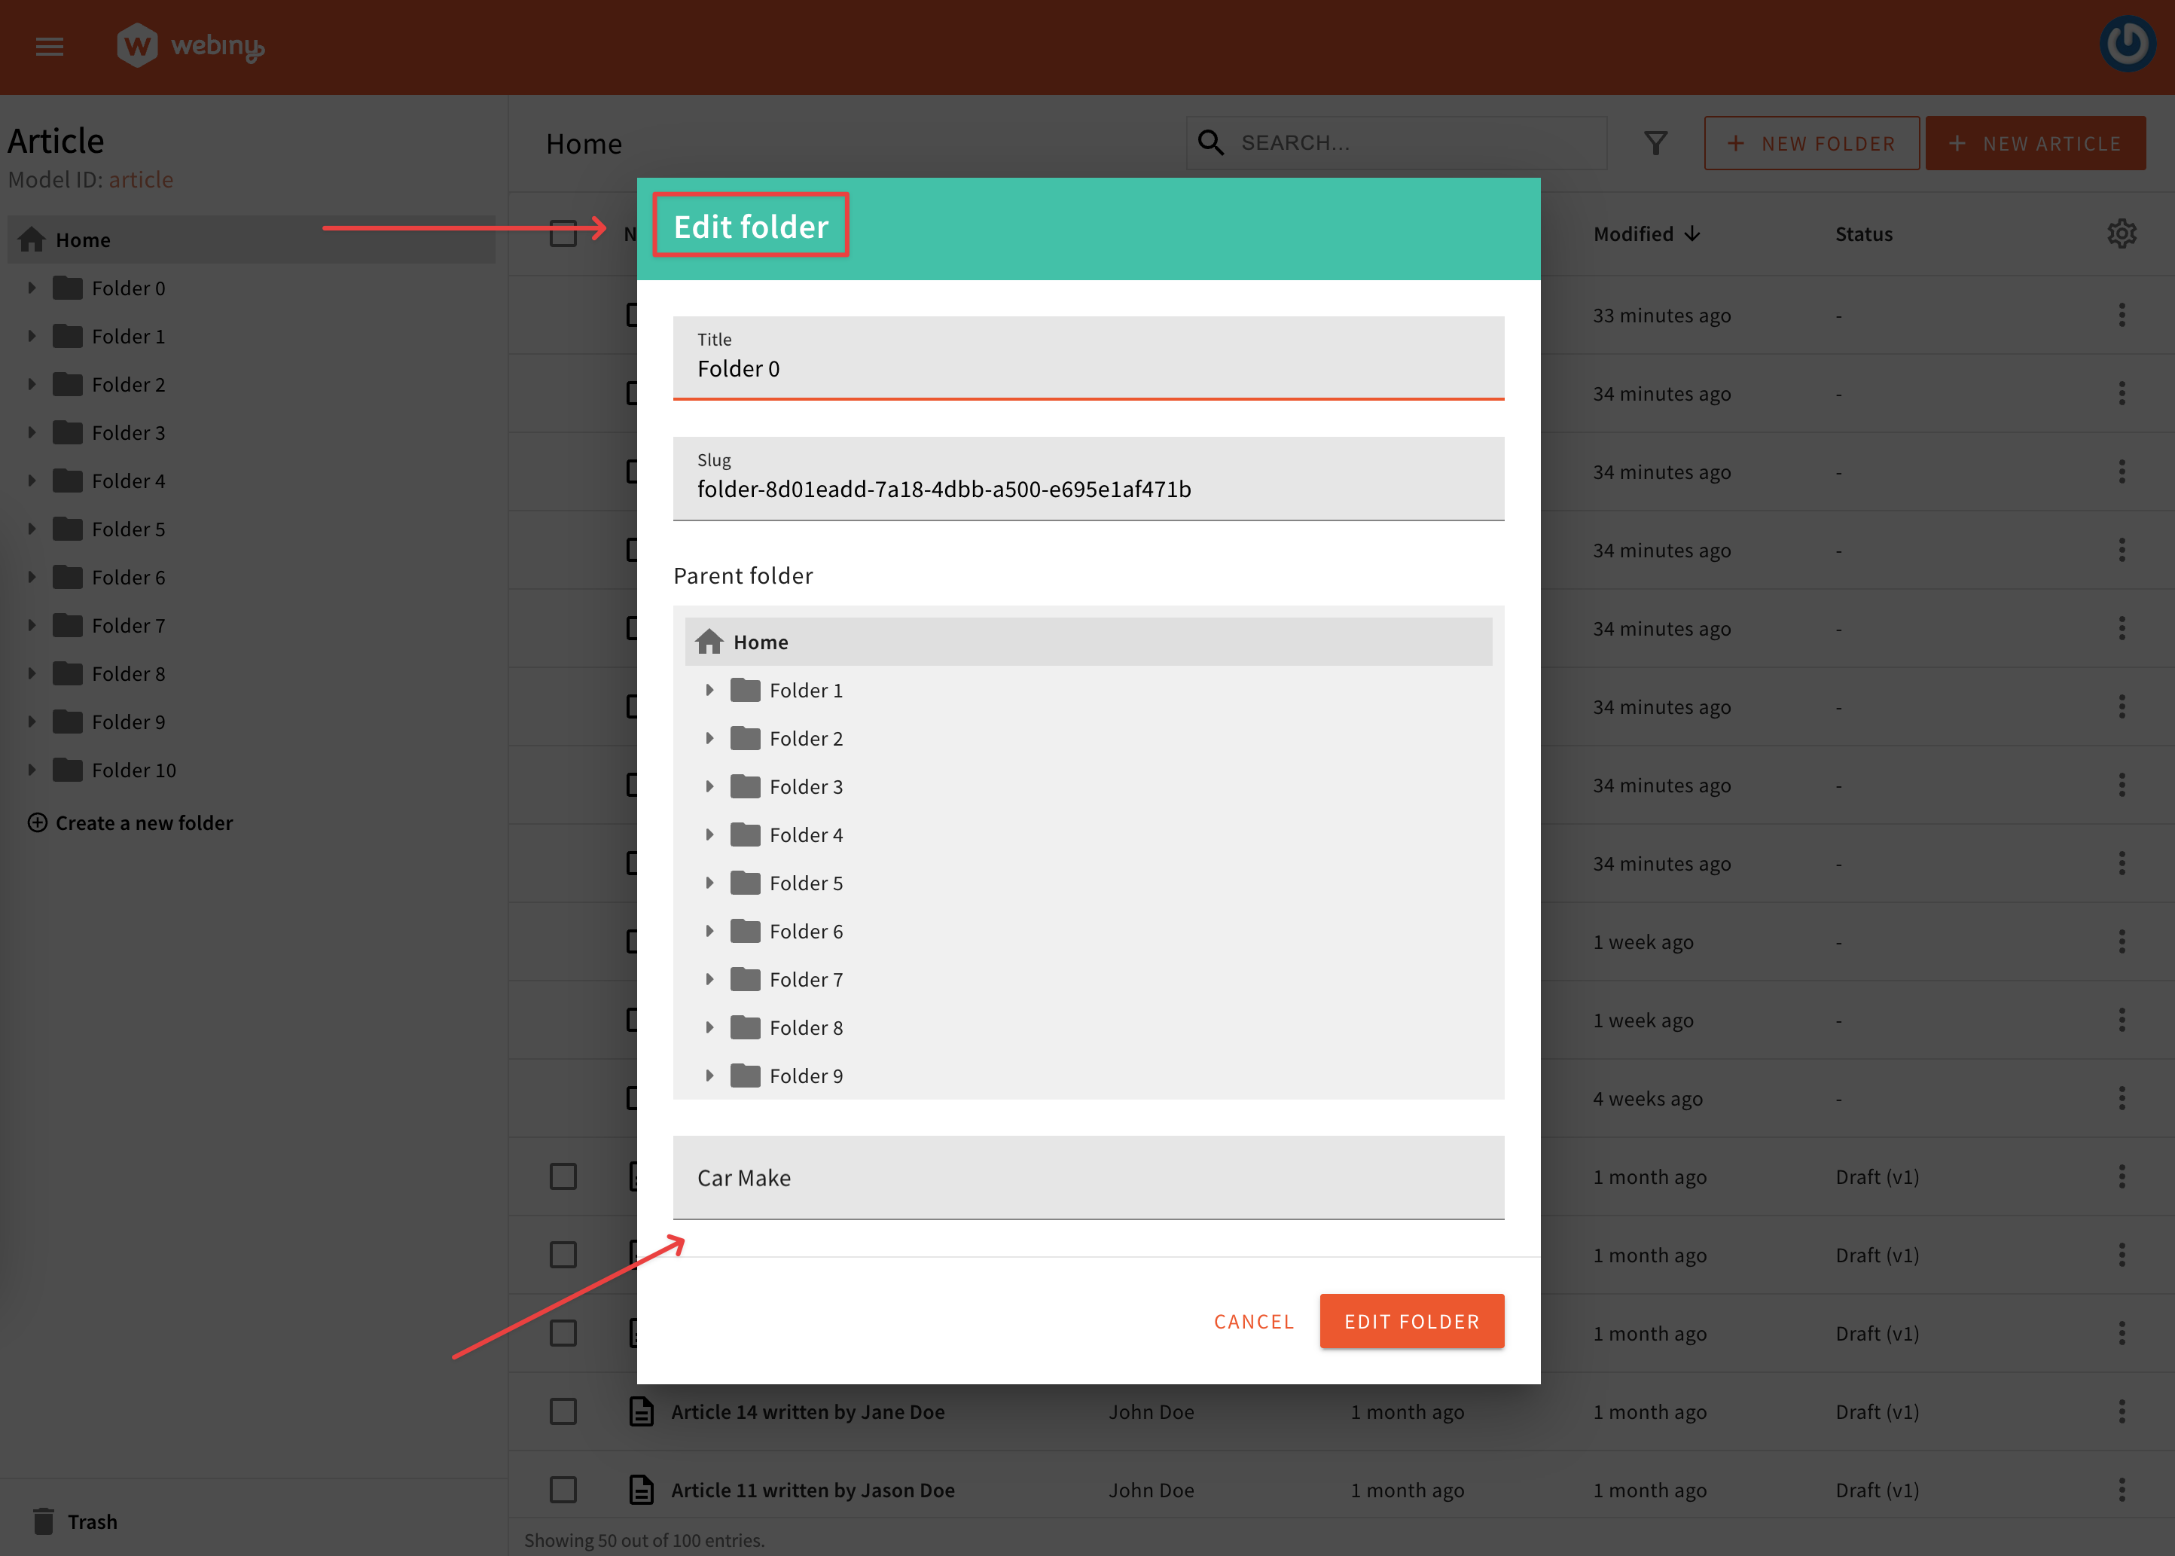
Task: Click the EDIT FOLDER button to save
Action: (x=1411, y=1321)
